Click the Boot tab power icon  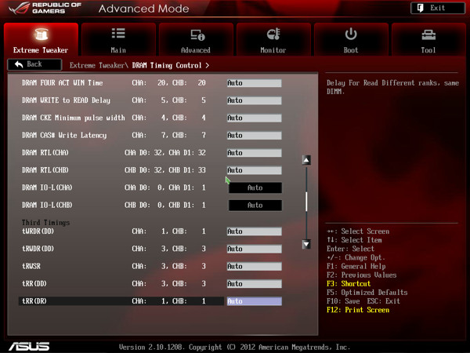[351, 34]
